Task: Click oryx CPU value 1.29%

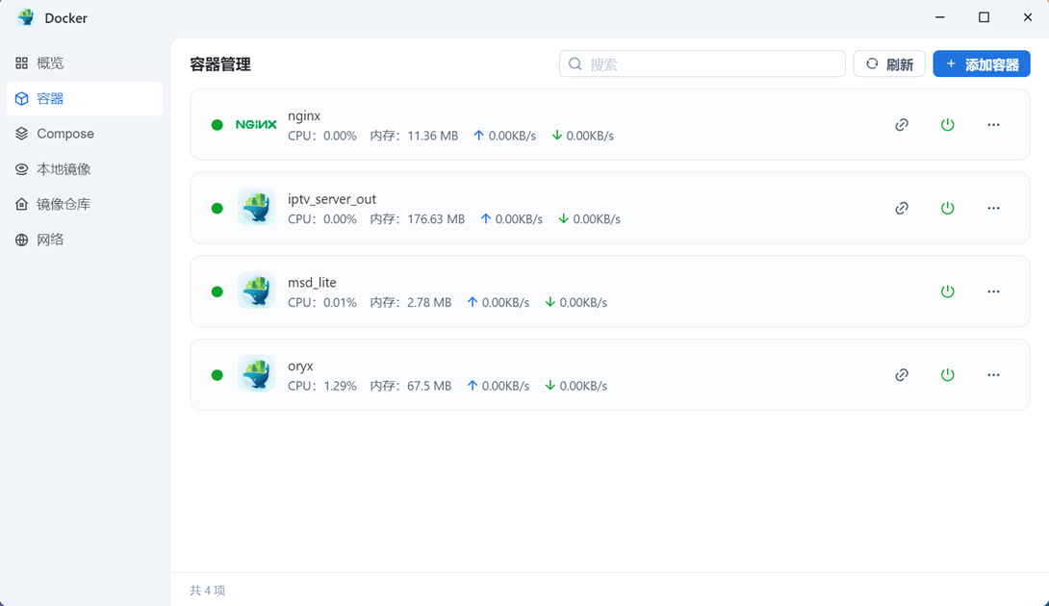Action: [x=340, y=386]
